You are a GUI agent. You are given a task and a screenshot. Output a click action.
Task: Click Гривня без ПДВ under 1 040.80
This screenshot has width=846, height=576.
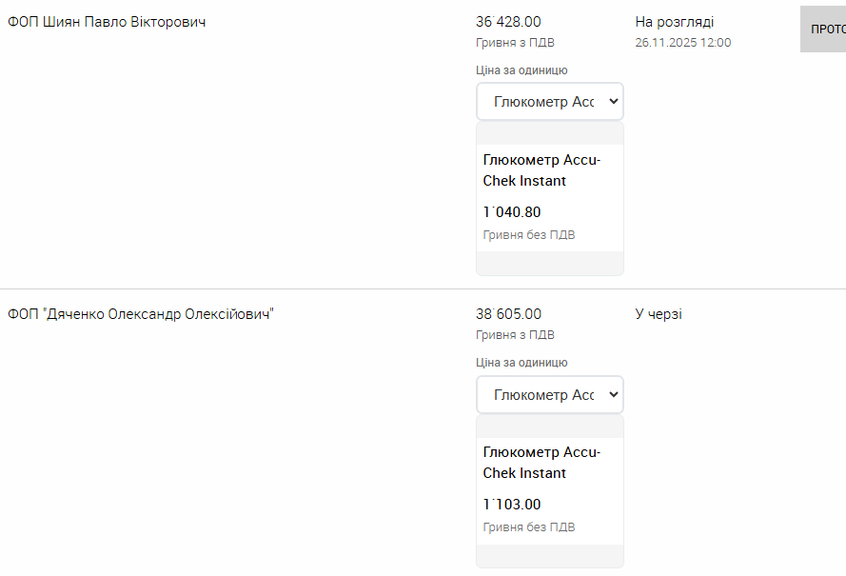[529, 235]
